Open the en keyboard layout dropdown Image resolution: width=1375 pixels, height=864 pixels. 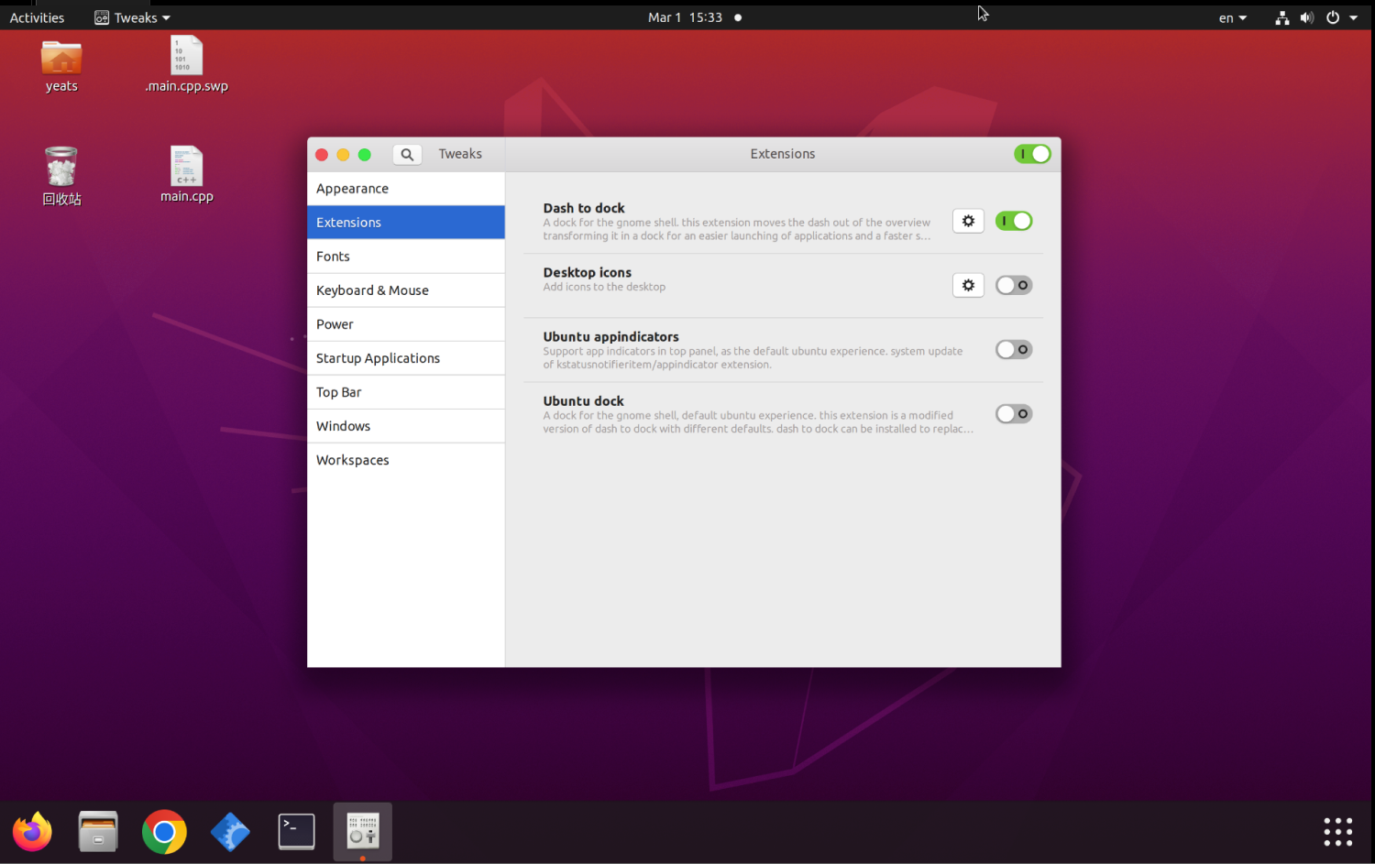coord(1231,16)
